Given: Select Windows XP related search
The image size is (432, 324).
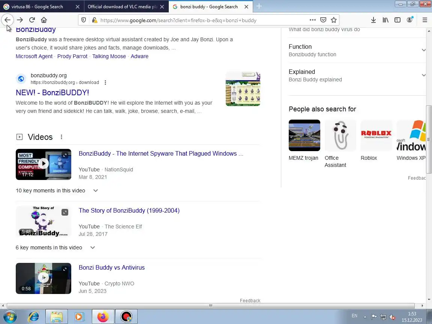Looking at the screenshot, I should [x=411, y=140].
